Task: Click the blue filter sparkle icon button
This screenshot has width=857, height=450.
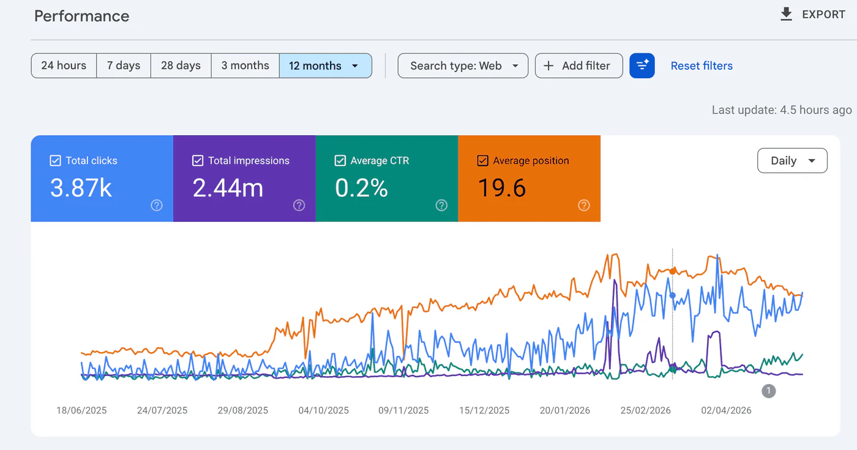Action: click(x=642, y=65)
